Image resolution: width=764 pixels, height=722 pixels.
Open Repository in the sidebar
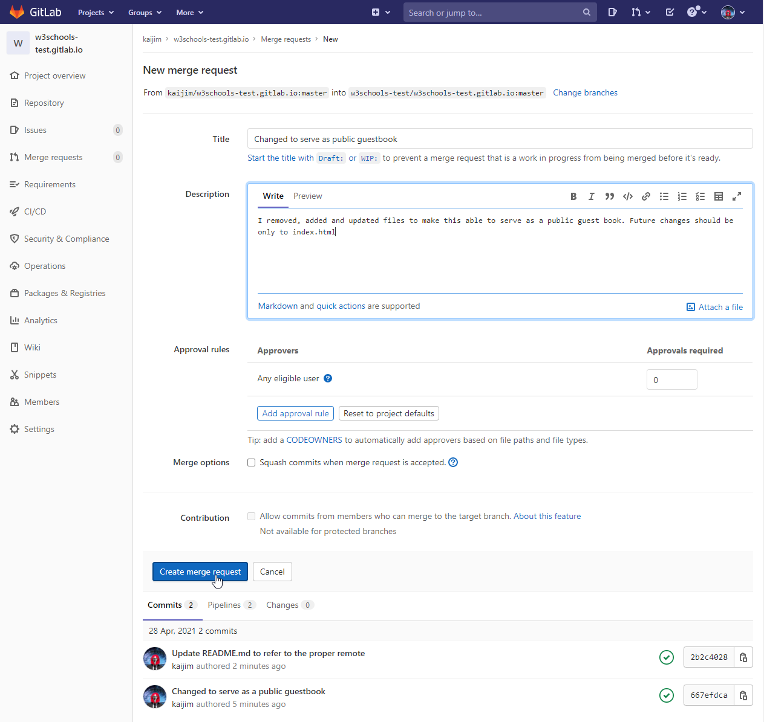pos(44,103)
